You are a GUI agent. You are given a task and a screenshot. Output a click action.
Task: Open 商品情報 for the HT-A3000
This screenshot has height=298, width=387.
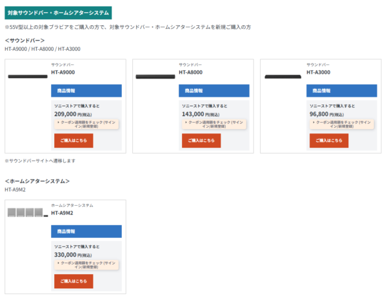click(x=342, y=90)
